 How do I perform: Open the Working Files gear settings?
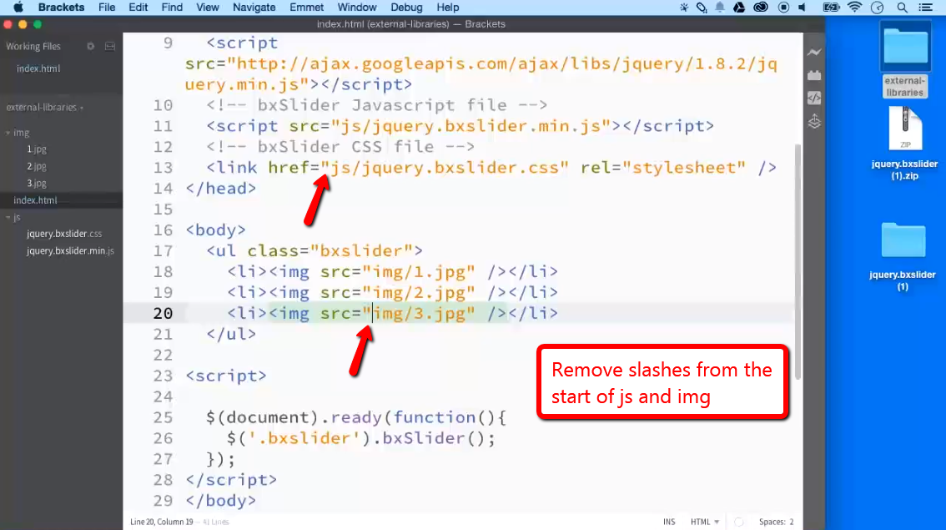pyautogui.click(x=90, y=46)
